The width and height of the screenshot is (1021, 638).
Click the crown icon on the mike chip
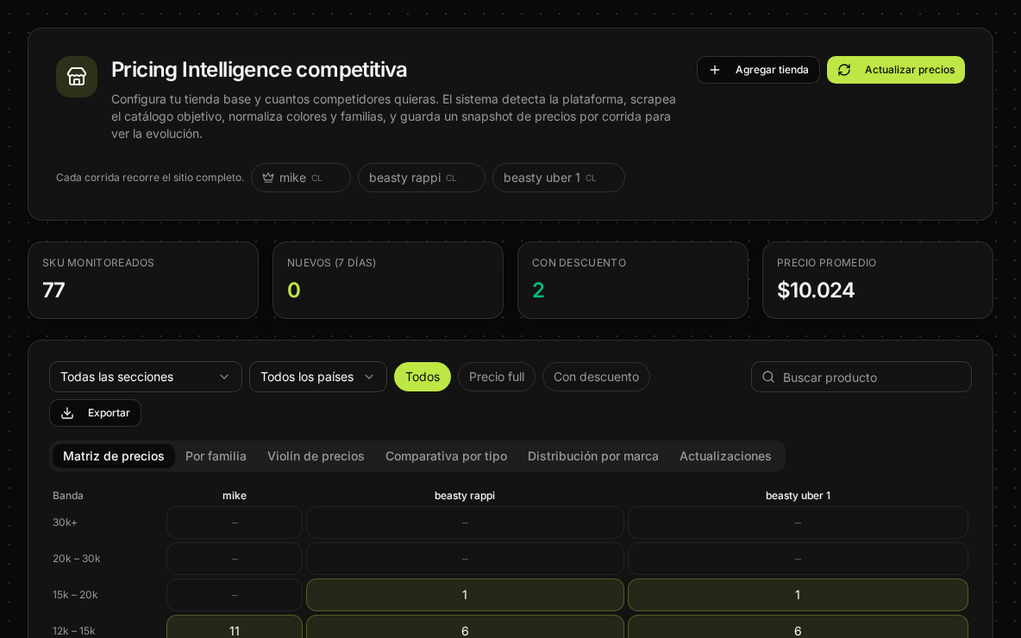pyautogui.click(x=267, y=178)
